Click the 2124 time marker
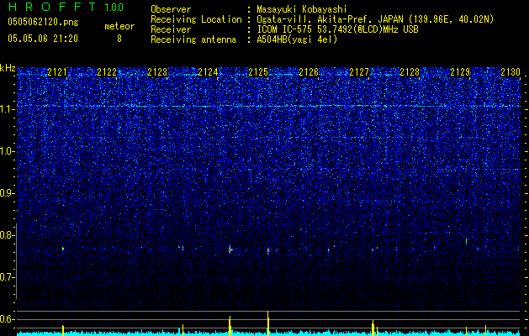The width and height of the screenshot is (529, 336). point(208,72)
